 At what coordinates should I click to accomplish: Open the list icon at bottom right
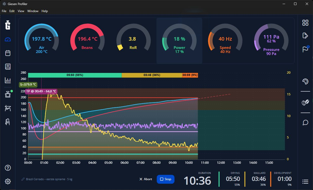305,182
